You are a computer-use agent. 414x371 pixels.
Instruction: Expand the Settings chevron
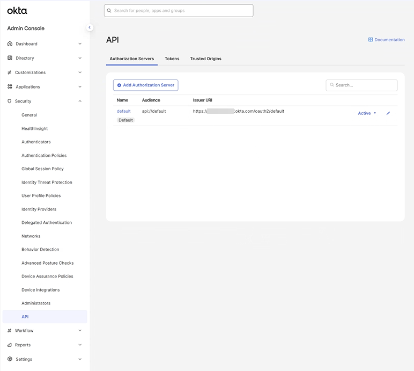80,359
